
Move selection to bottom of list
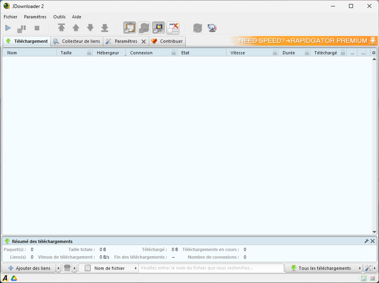point(105,28)
